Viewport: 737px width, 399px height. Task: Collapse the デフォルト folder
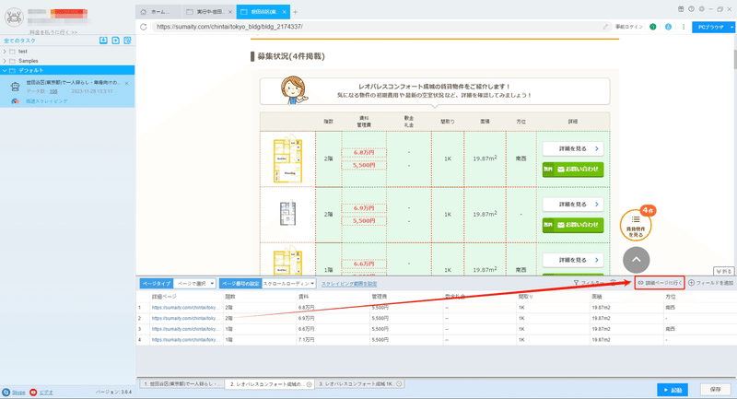click(5, 71)
